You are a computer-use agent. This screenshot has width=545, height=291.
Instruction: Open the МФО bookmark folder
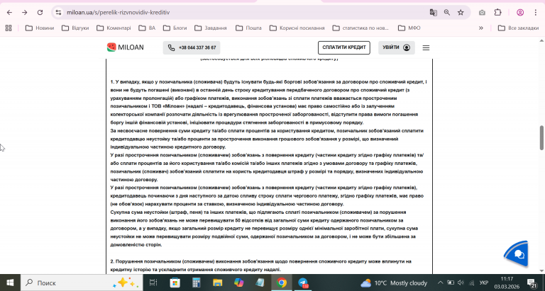coord(409,28)
